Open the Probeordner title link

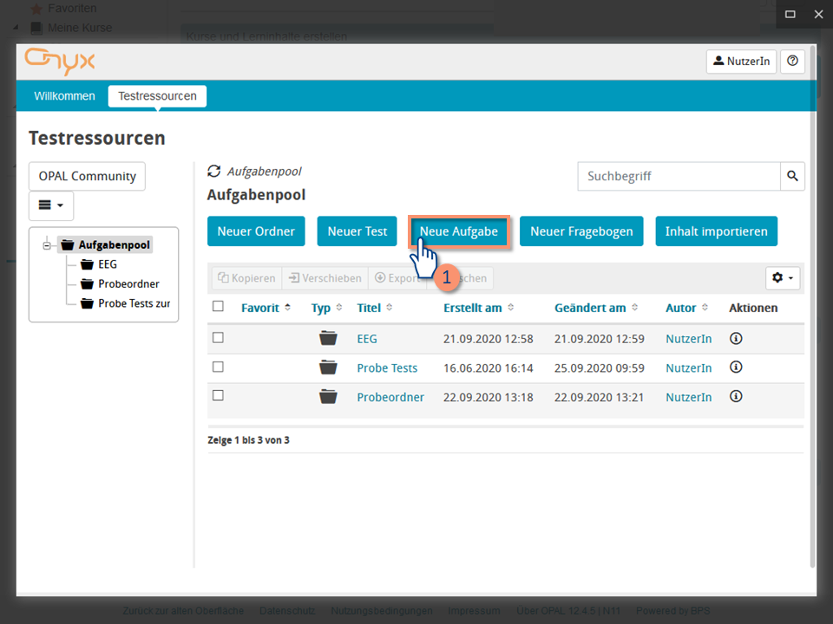[390, 397]
